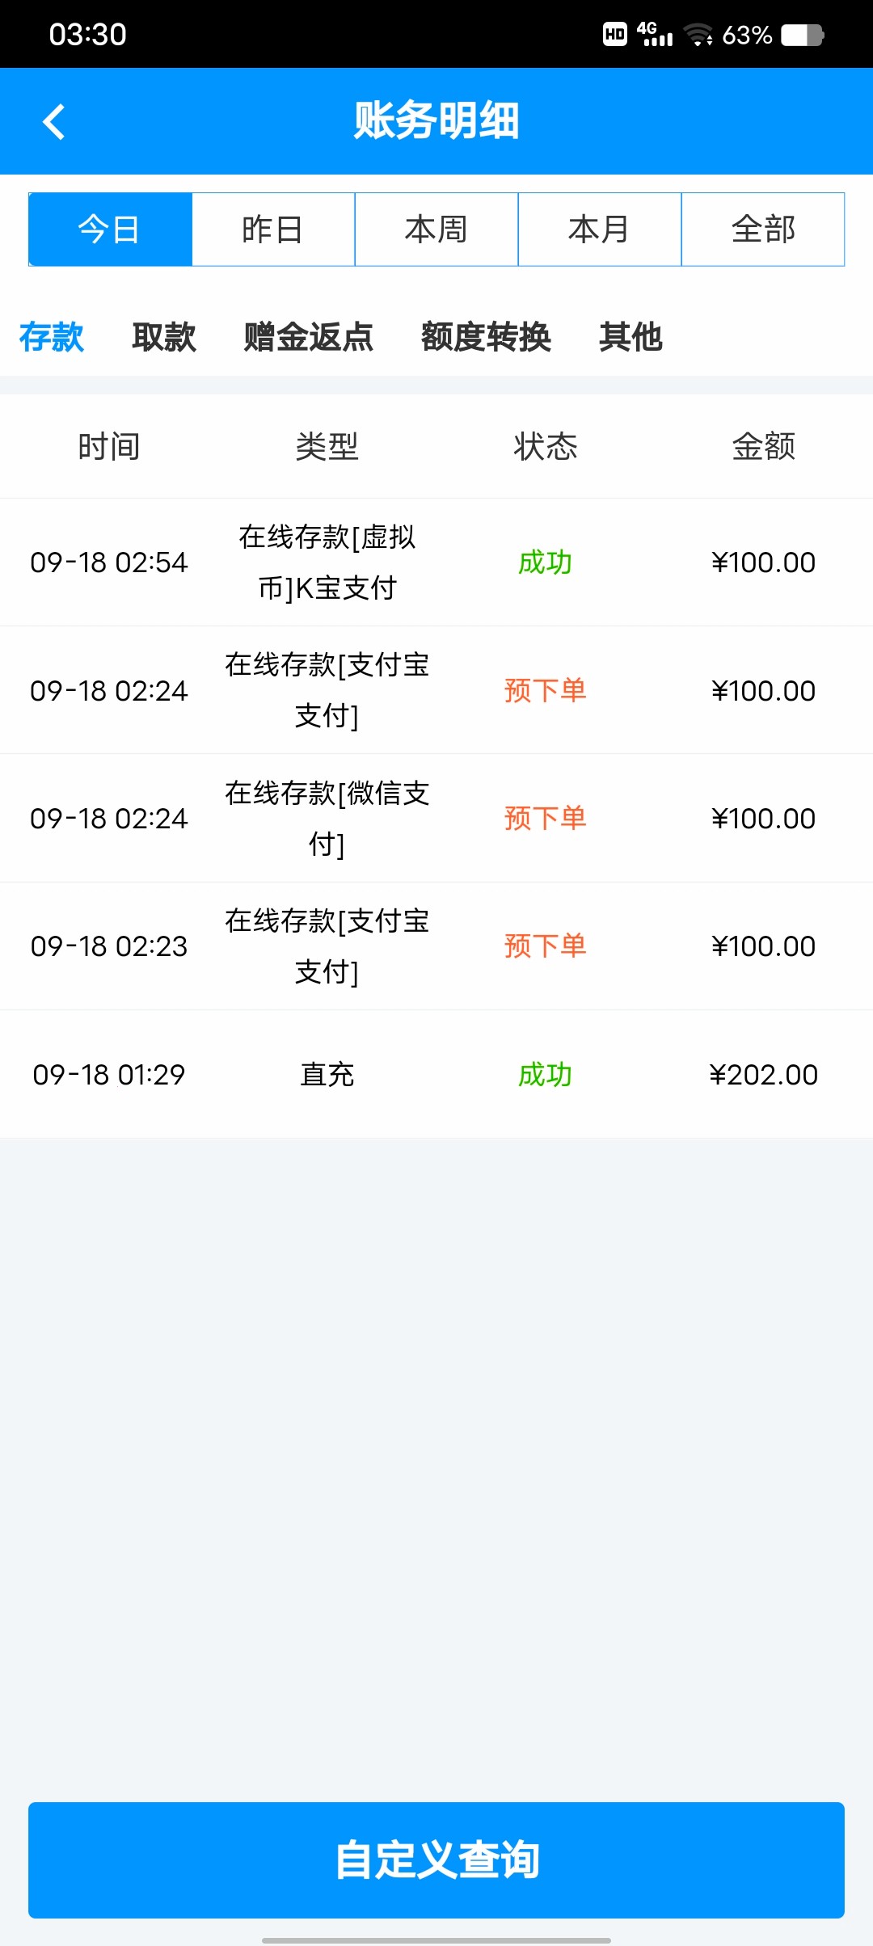Viewport: 873px width, 1946px height.
Task: Select the 直充 ¥202.00 record
Action: pyautogui.click(x=327, y=1074)
